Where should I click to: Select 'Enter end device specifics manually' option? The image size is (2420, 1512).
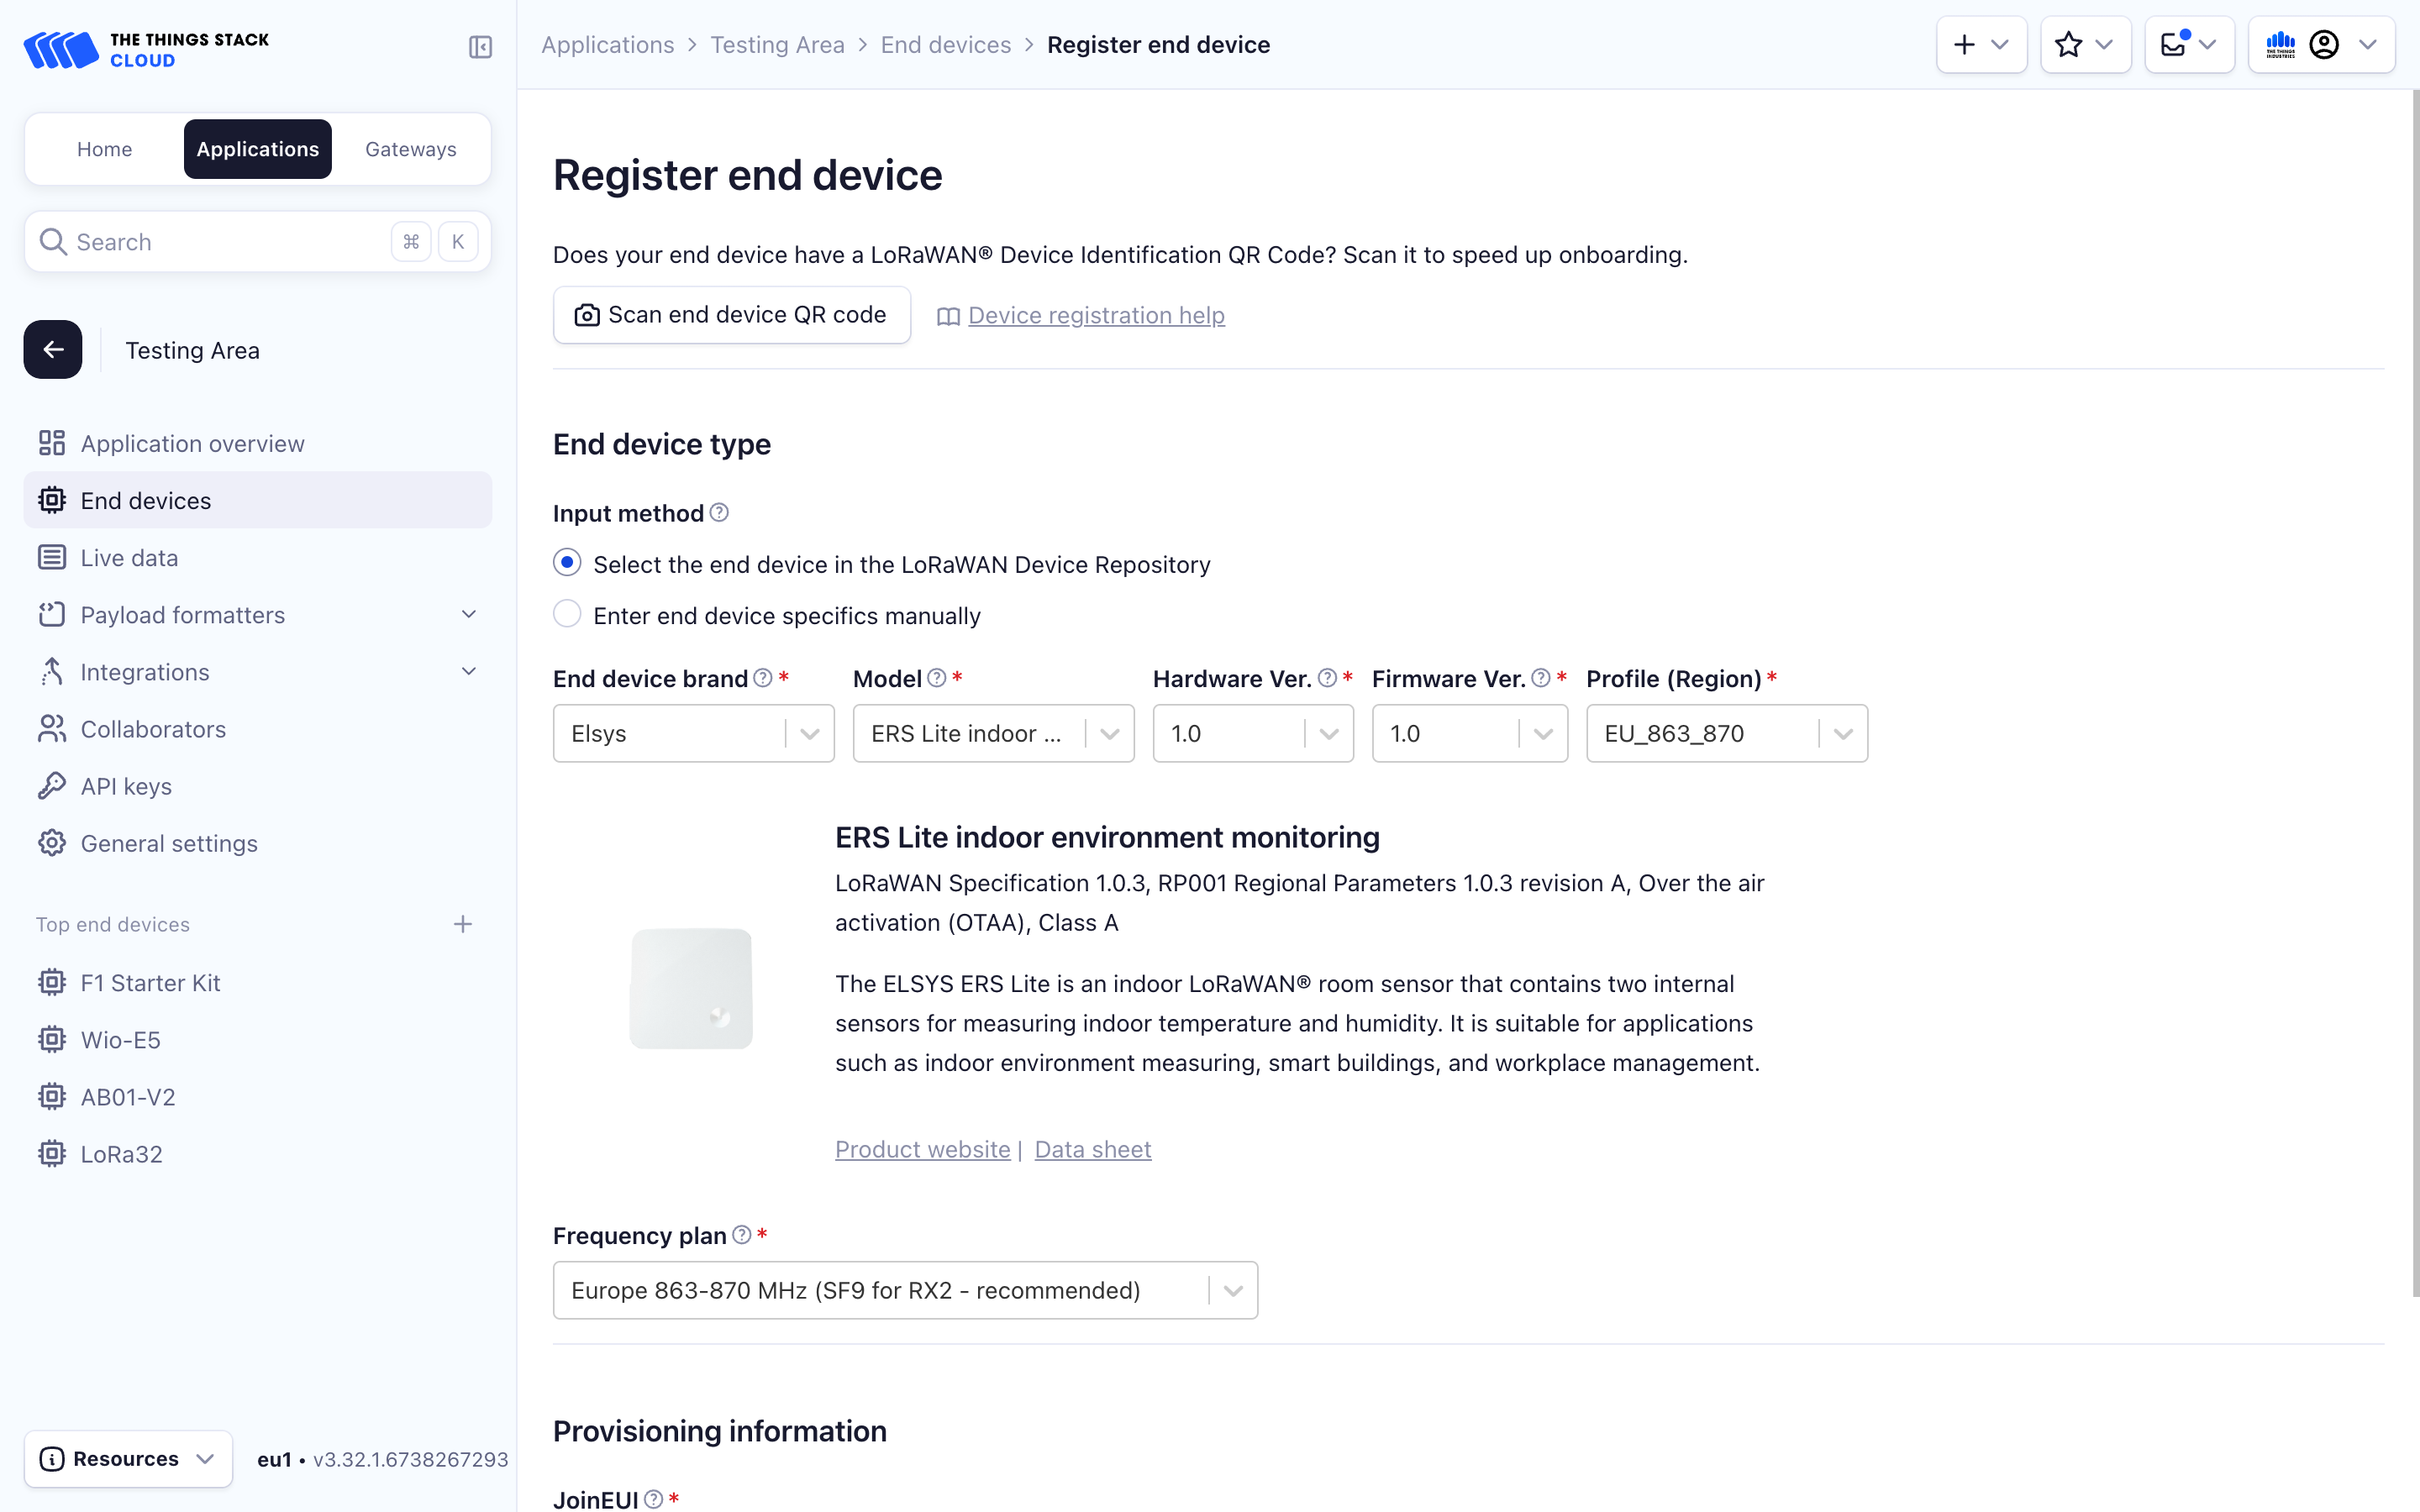[x=567, y=613]
